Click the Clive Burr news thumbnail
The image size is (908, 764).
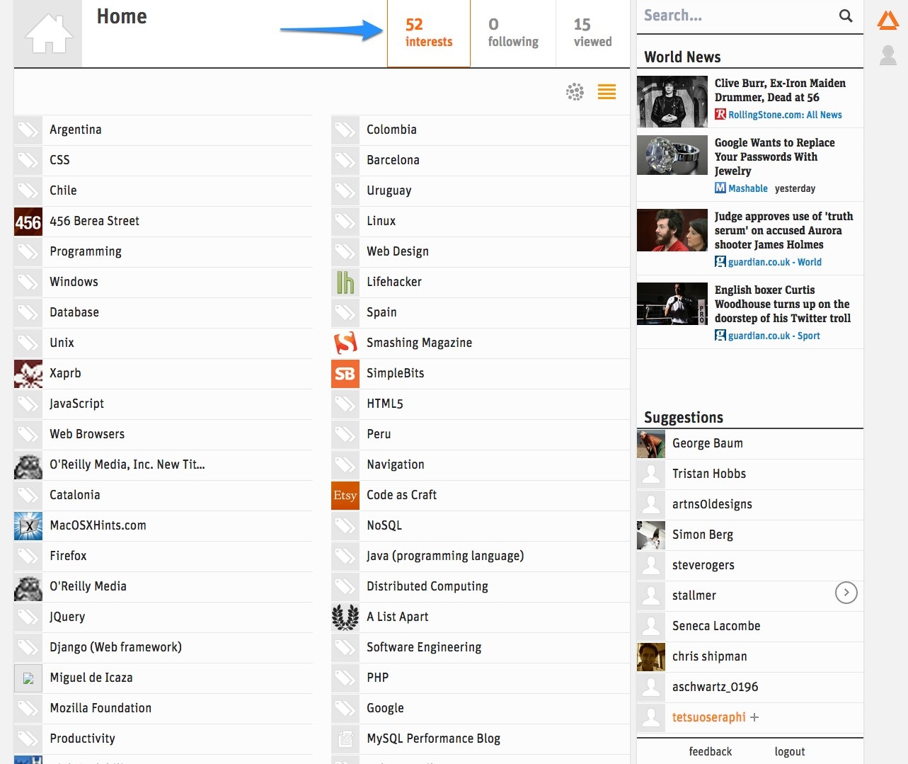[x=672, y=102]
